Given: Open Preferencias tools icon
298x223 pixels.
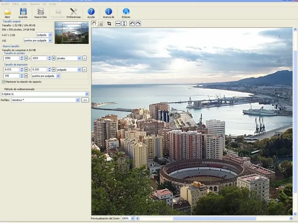Looking at the screenshot, I should coord(74,12).
